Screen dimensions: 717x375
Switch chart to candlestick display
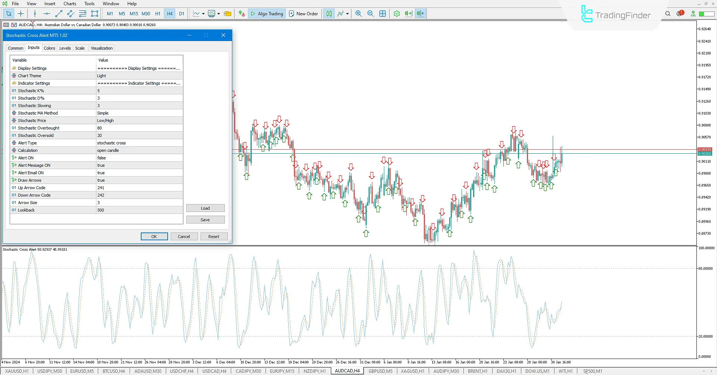point(329,13)
